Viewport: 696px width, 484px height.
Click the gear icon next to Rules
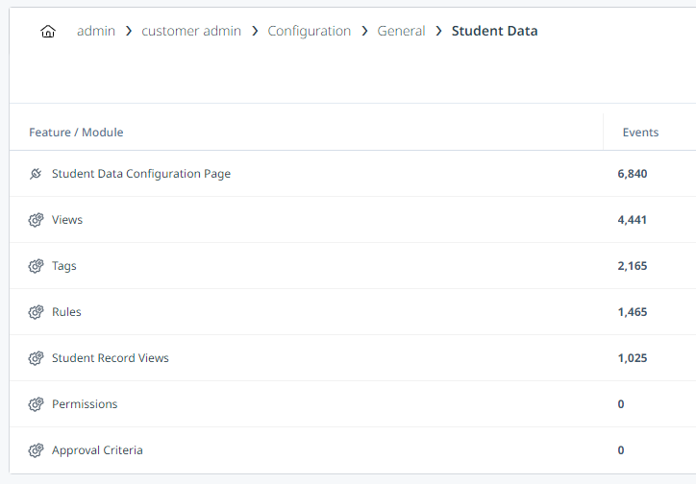[36, 312]
